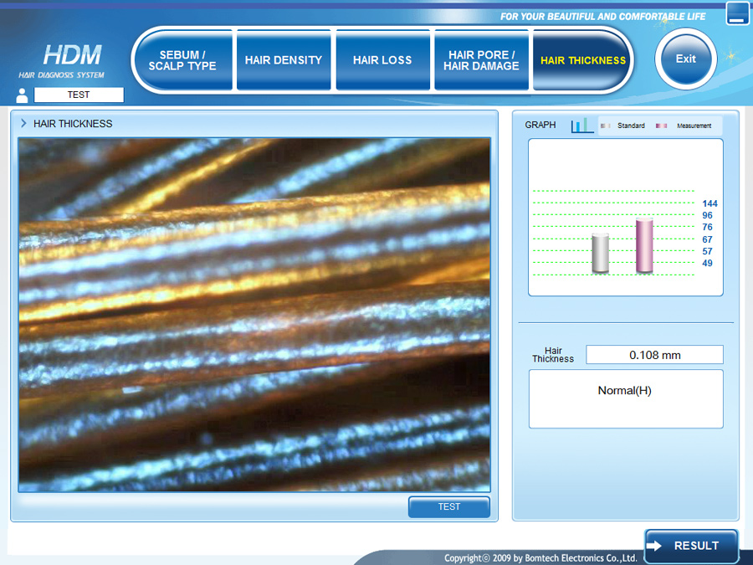Click the gray Standard legend marker
This screenshot has height=565, width=753.
[606, 126]
